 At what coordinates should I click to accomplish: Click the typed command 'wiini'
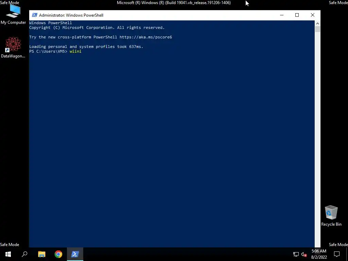click(75, 51)
